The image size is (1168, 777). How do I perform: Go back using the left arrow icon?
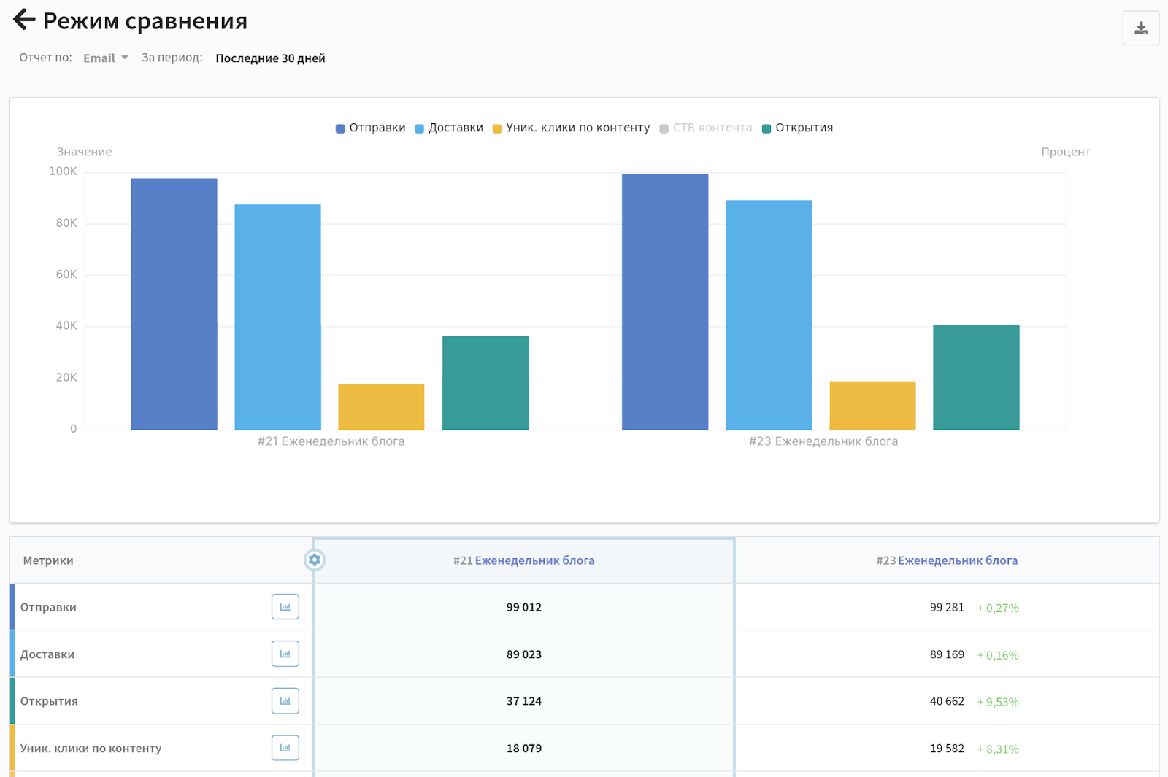pos(24,20)
